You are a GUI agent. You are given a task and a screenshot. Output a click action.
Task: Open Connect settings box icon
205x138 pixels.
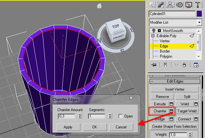[196, 119]
